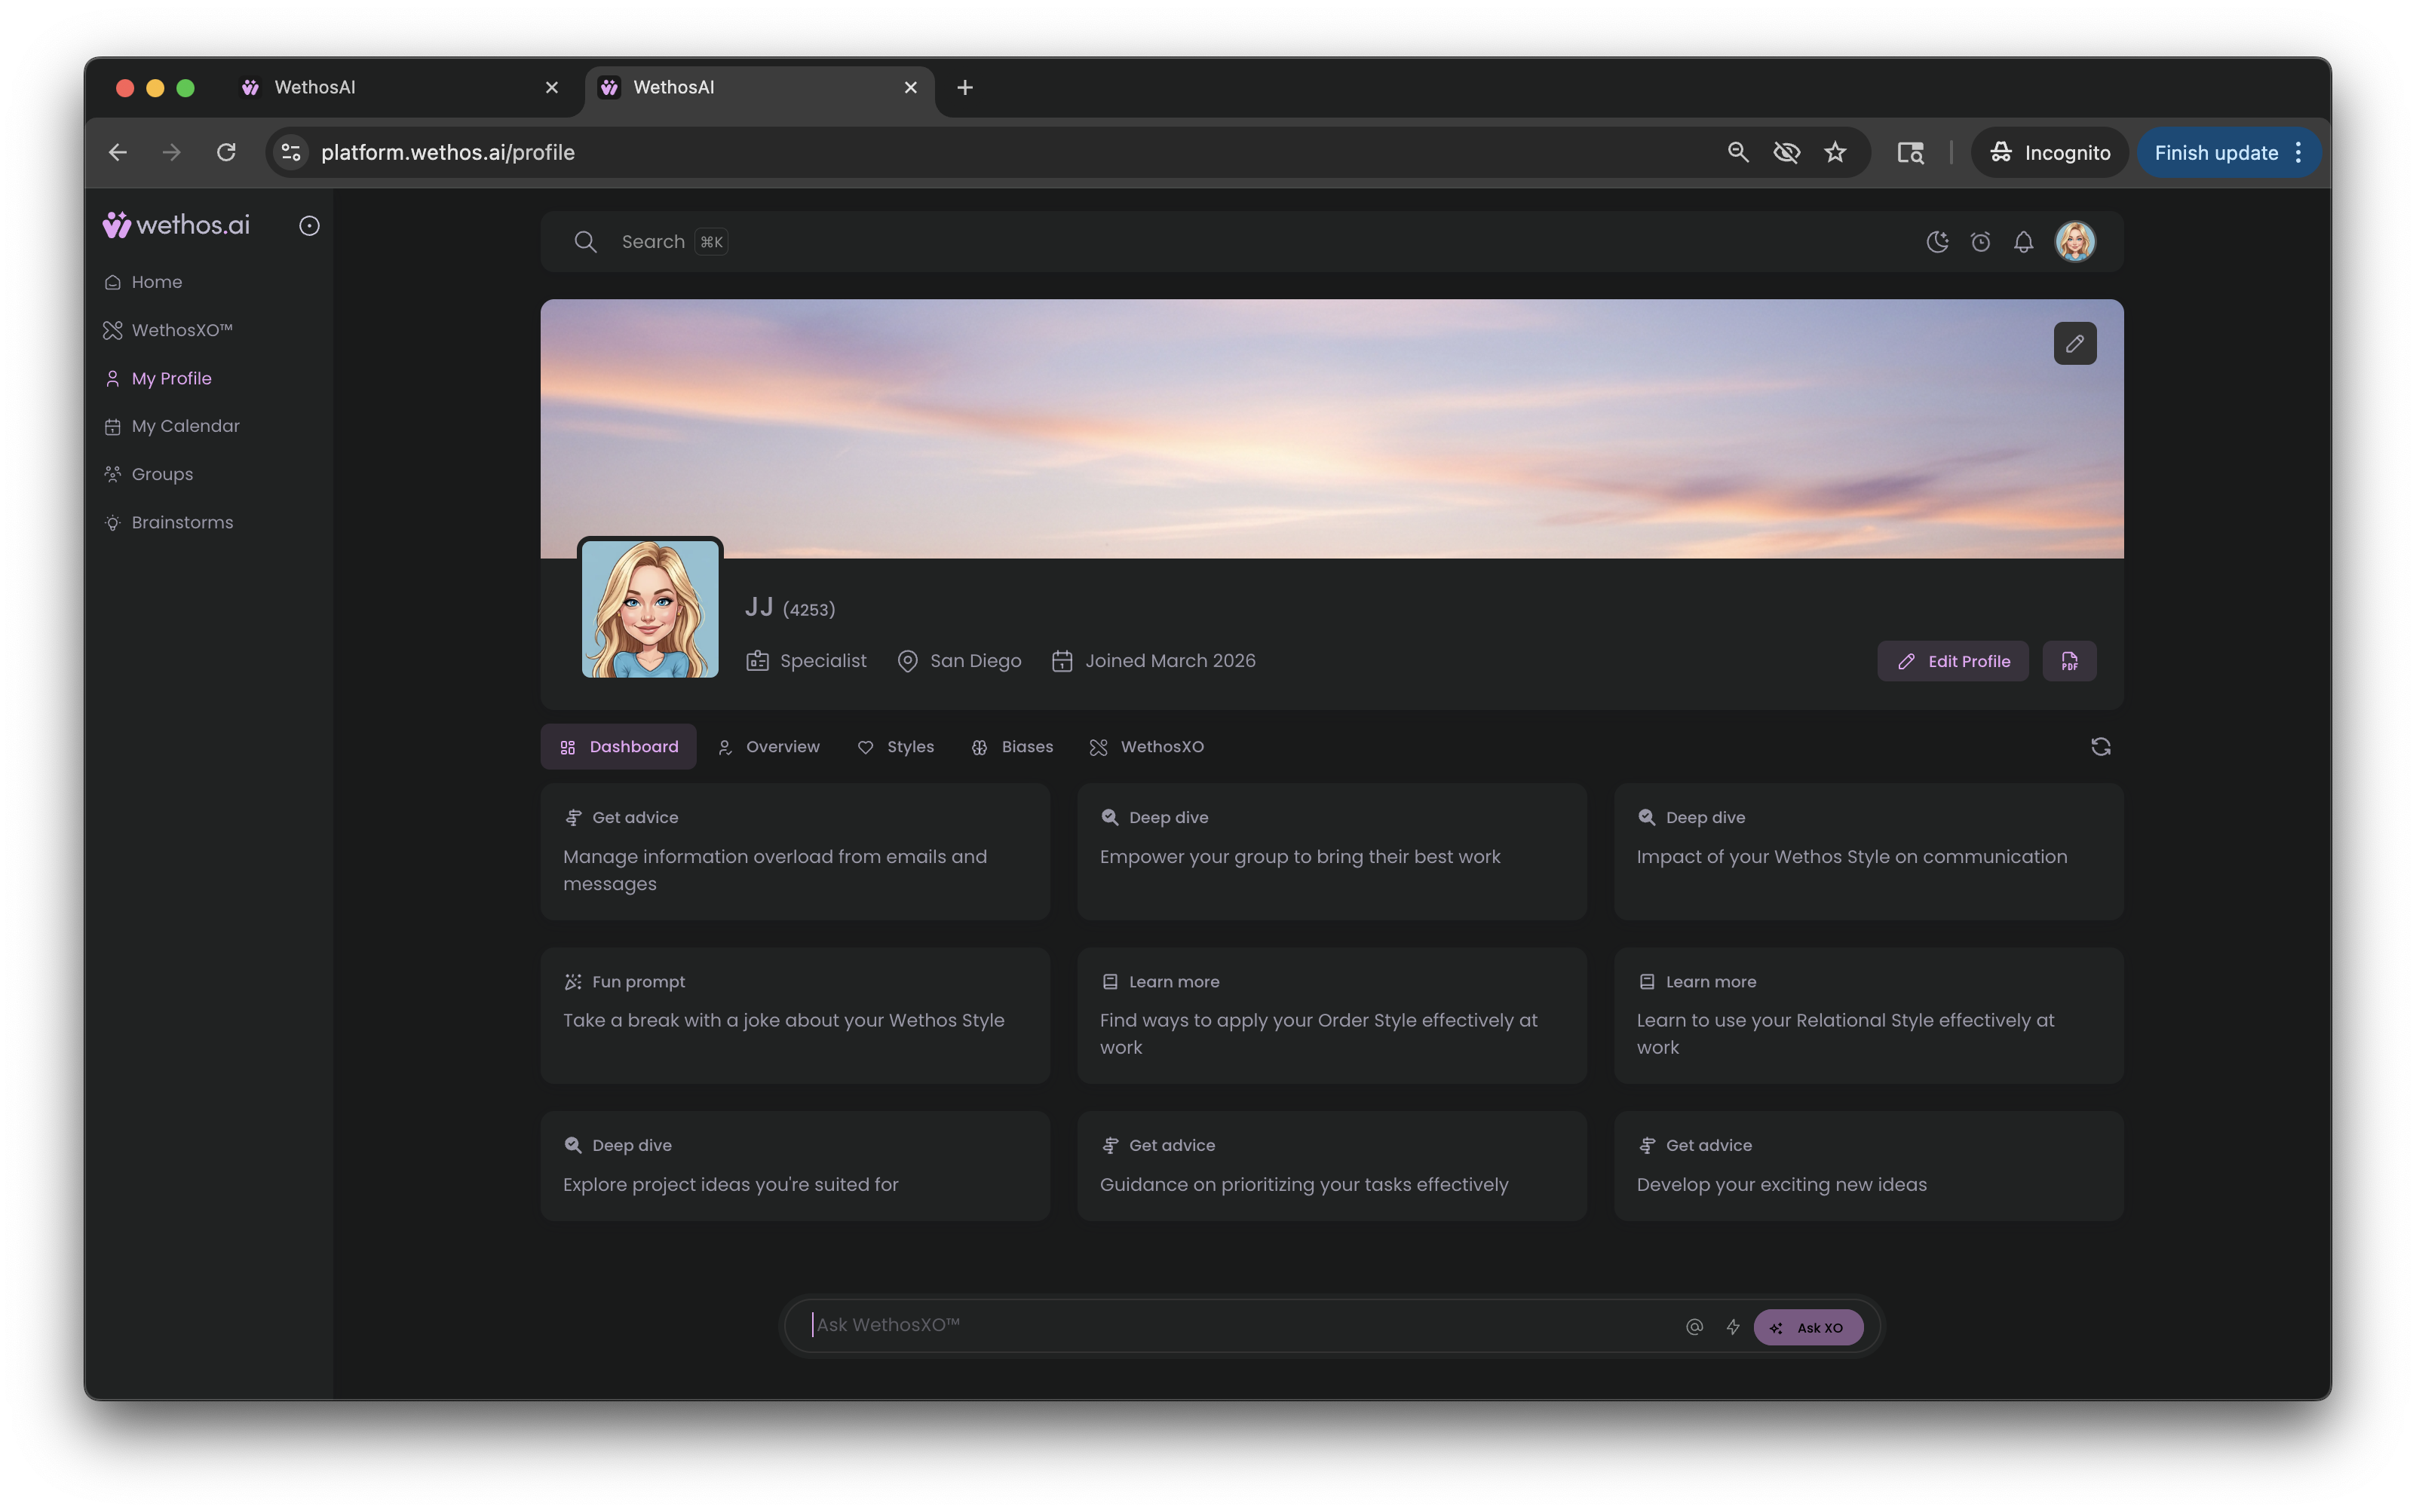Go back with browser back arrow
The height and width of the screenshot is (1512, 2416).
pos(118,152)
